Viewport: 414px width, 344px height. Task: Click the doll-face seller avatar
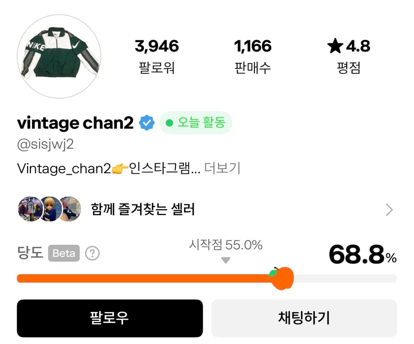click(x=50, y=209)
